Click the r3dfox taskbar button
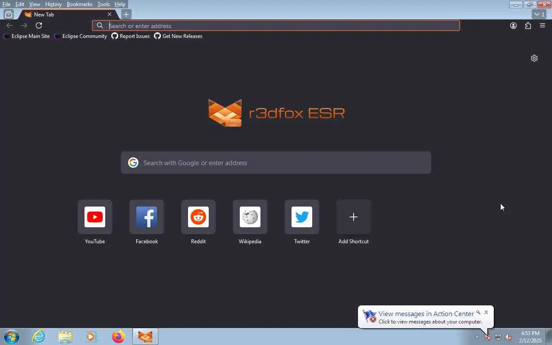 (x=145, y=336)
